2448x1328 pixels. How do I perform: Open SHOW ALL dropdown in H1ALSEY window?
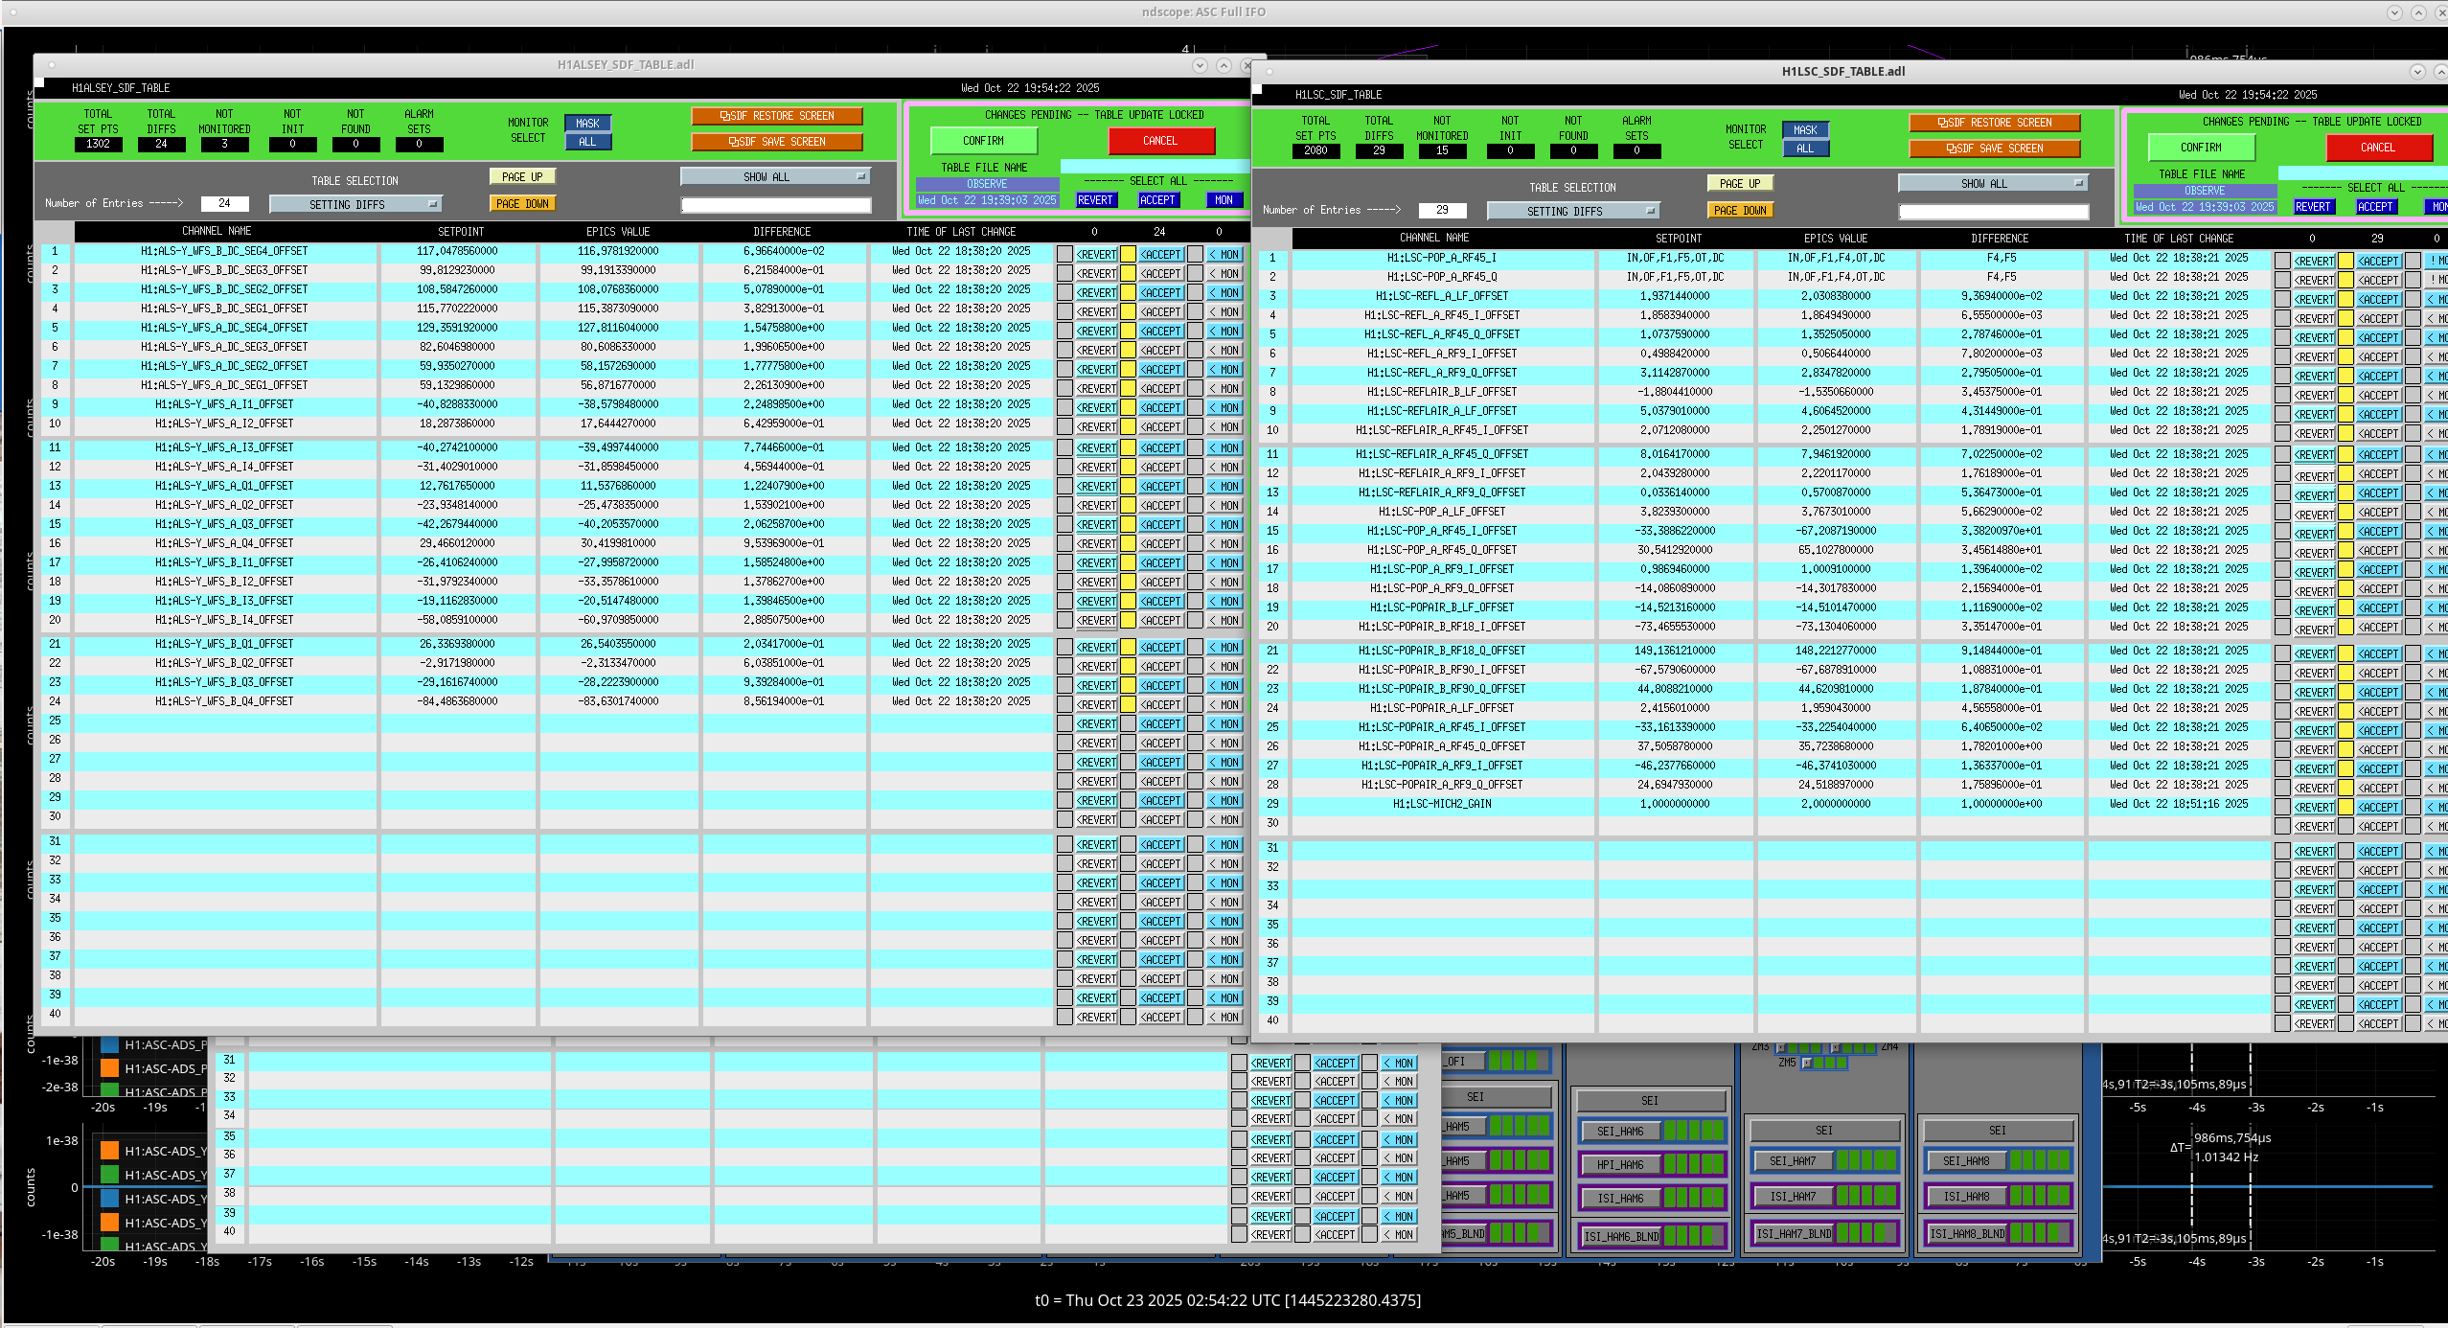coord(775,176)
